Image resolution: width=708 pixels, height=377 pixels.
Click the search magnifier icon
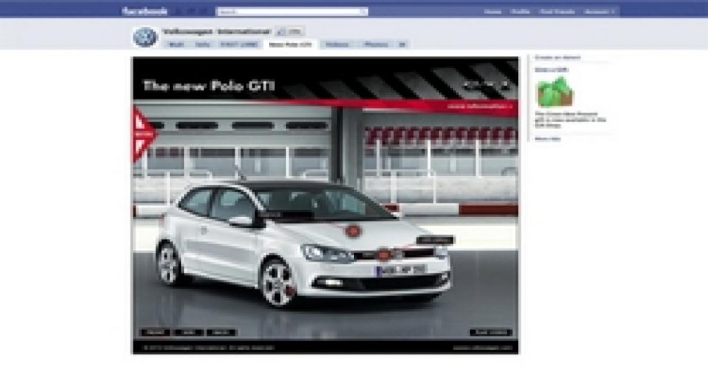pos(364,12)
